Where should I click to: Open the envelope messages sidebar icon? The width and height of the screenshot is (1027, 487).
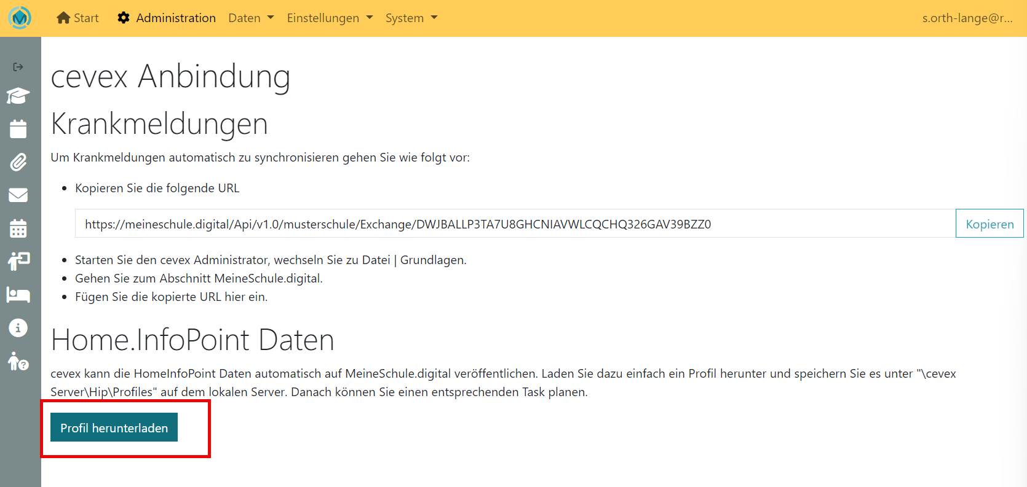click(18, 195)
